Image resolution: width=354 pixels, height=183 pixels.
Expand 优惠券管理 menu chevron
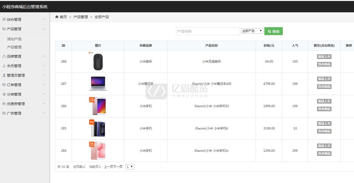[x=44, y=104]
